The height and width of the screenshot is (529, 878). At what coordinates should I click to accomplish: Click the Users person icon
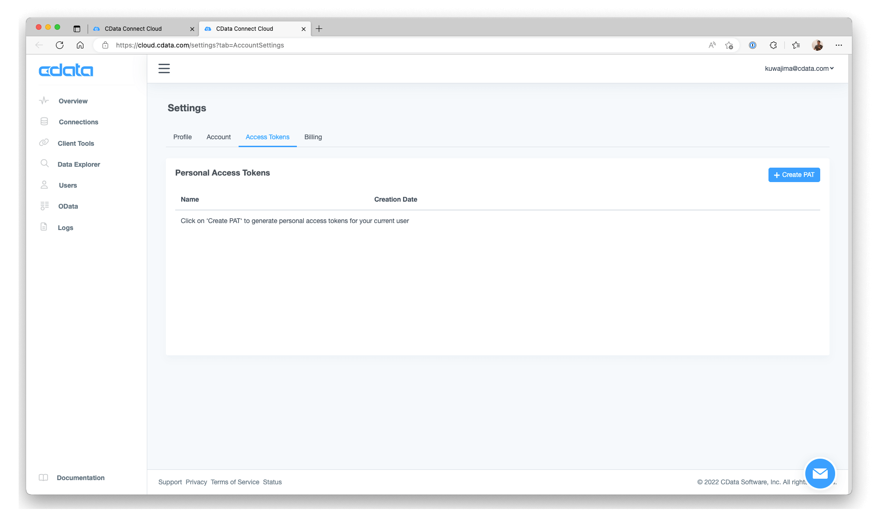(x=44, y=185)
